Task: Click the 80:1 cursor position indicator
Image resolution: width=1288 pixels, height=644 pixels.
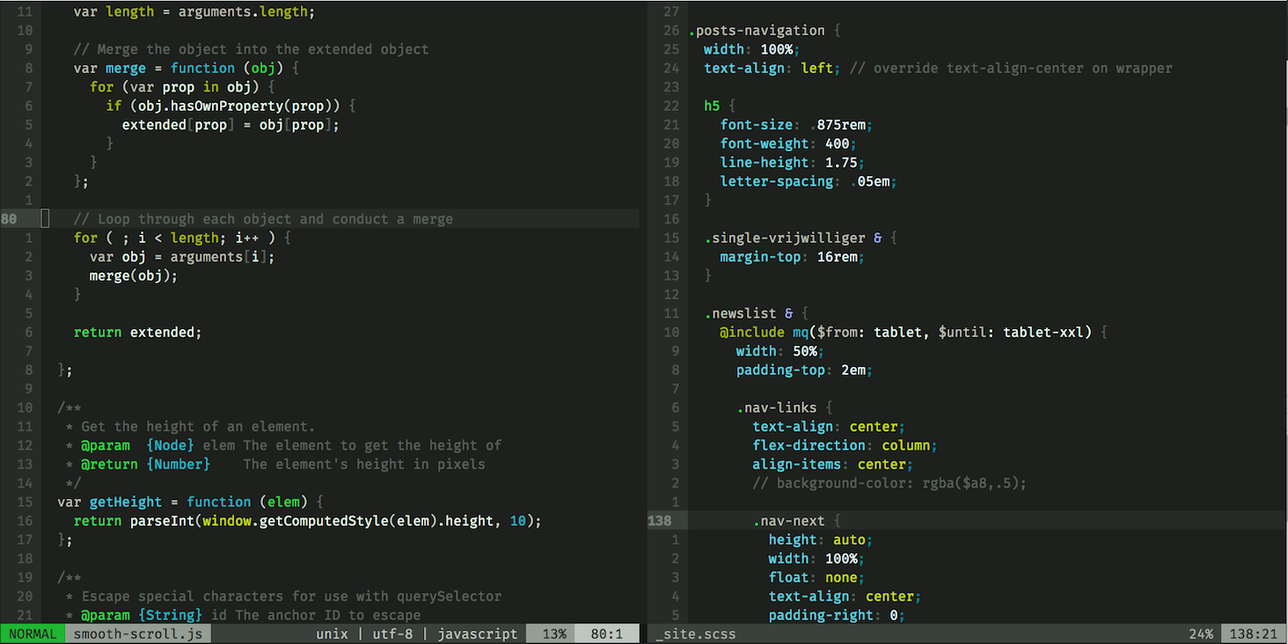Action: tap(606, 633)
